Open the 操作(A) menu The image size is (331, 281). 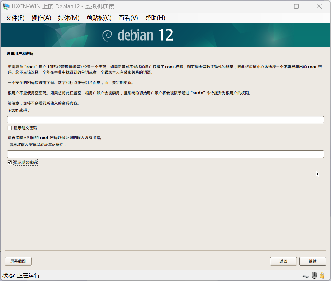pos(41,18)
